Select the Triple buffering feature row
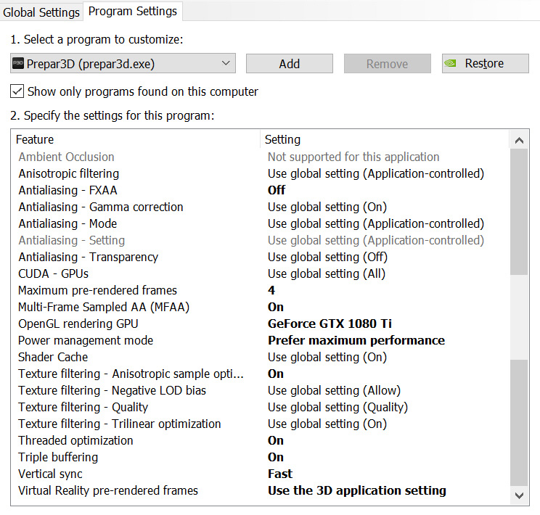The height and width of the screenshot is (515, 540). click(x=58, y=457)
